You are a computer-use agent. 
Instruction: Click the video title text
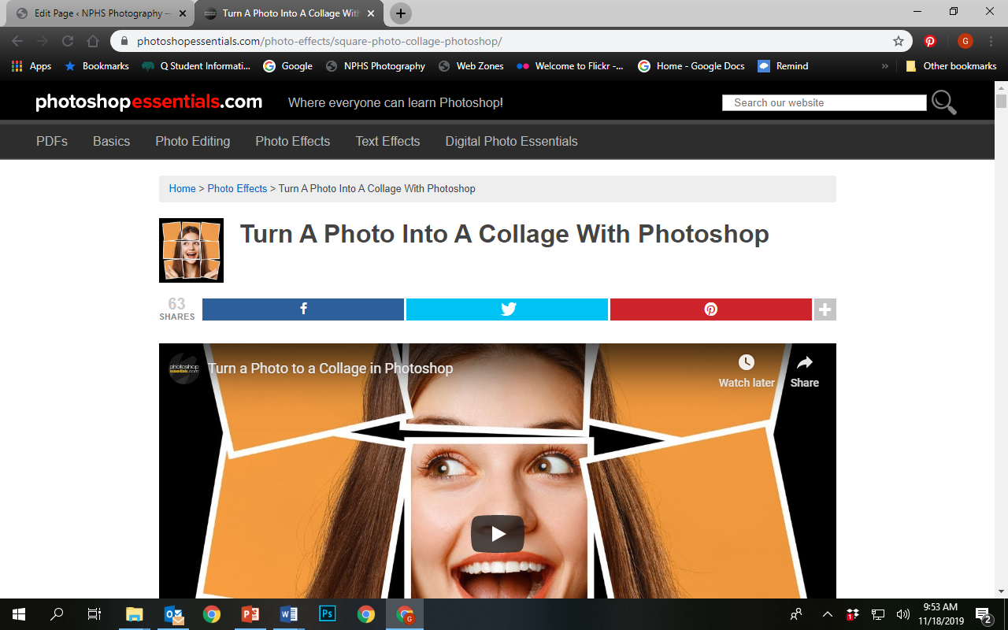coord(331,369)
